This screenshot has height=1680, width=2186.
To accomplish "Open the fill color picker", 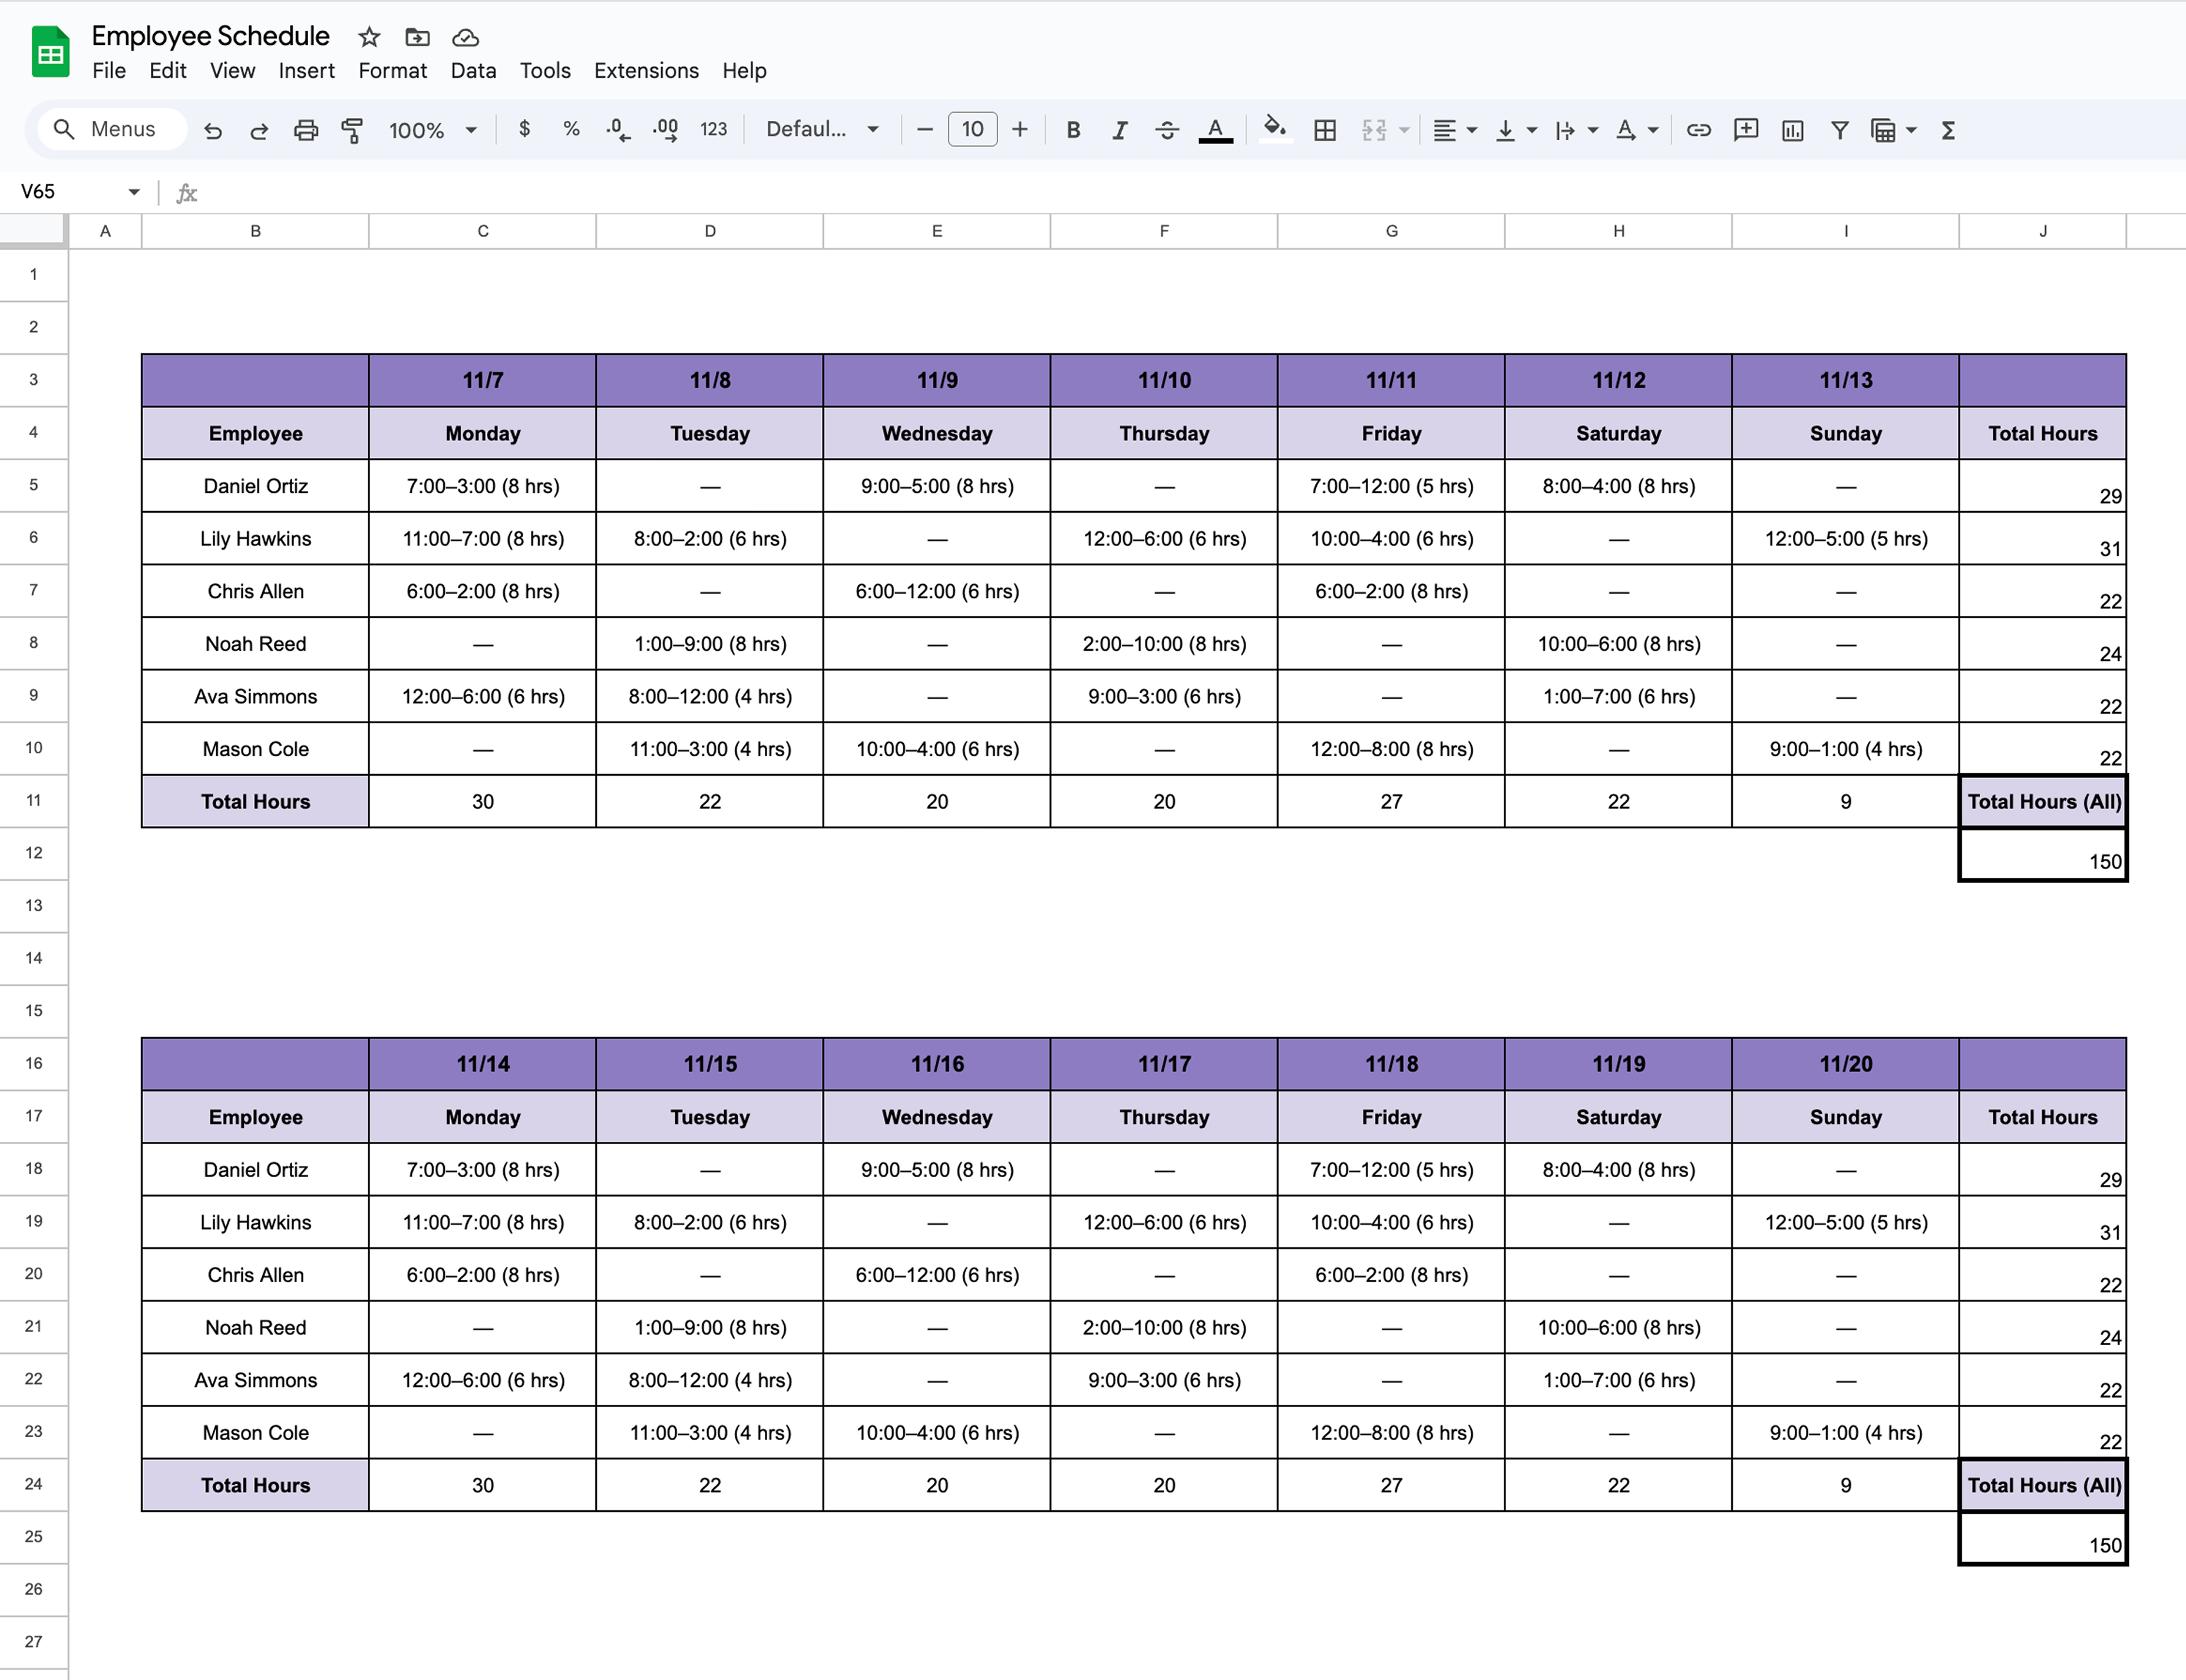I will [1274, 130].
